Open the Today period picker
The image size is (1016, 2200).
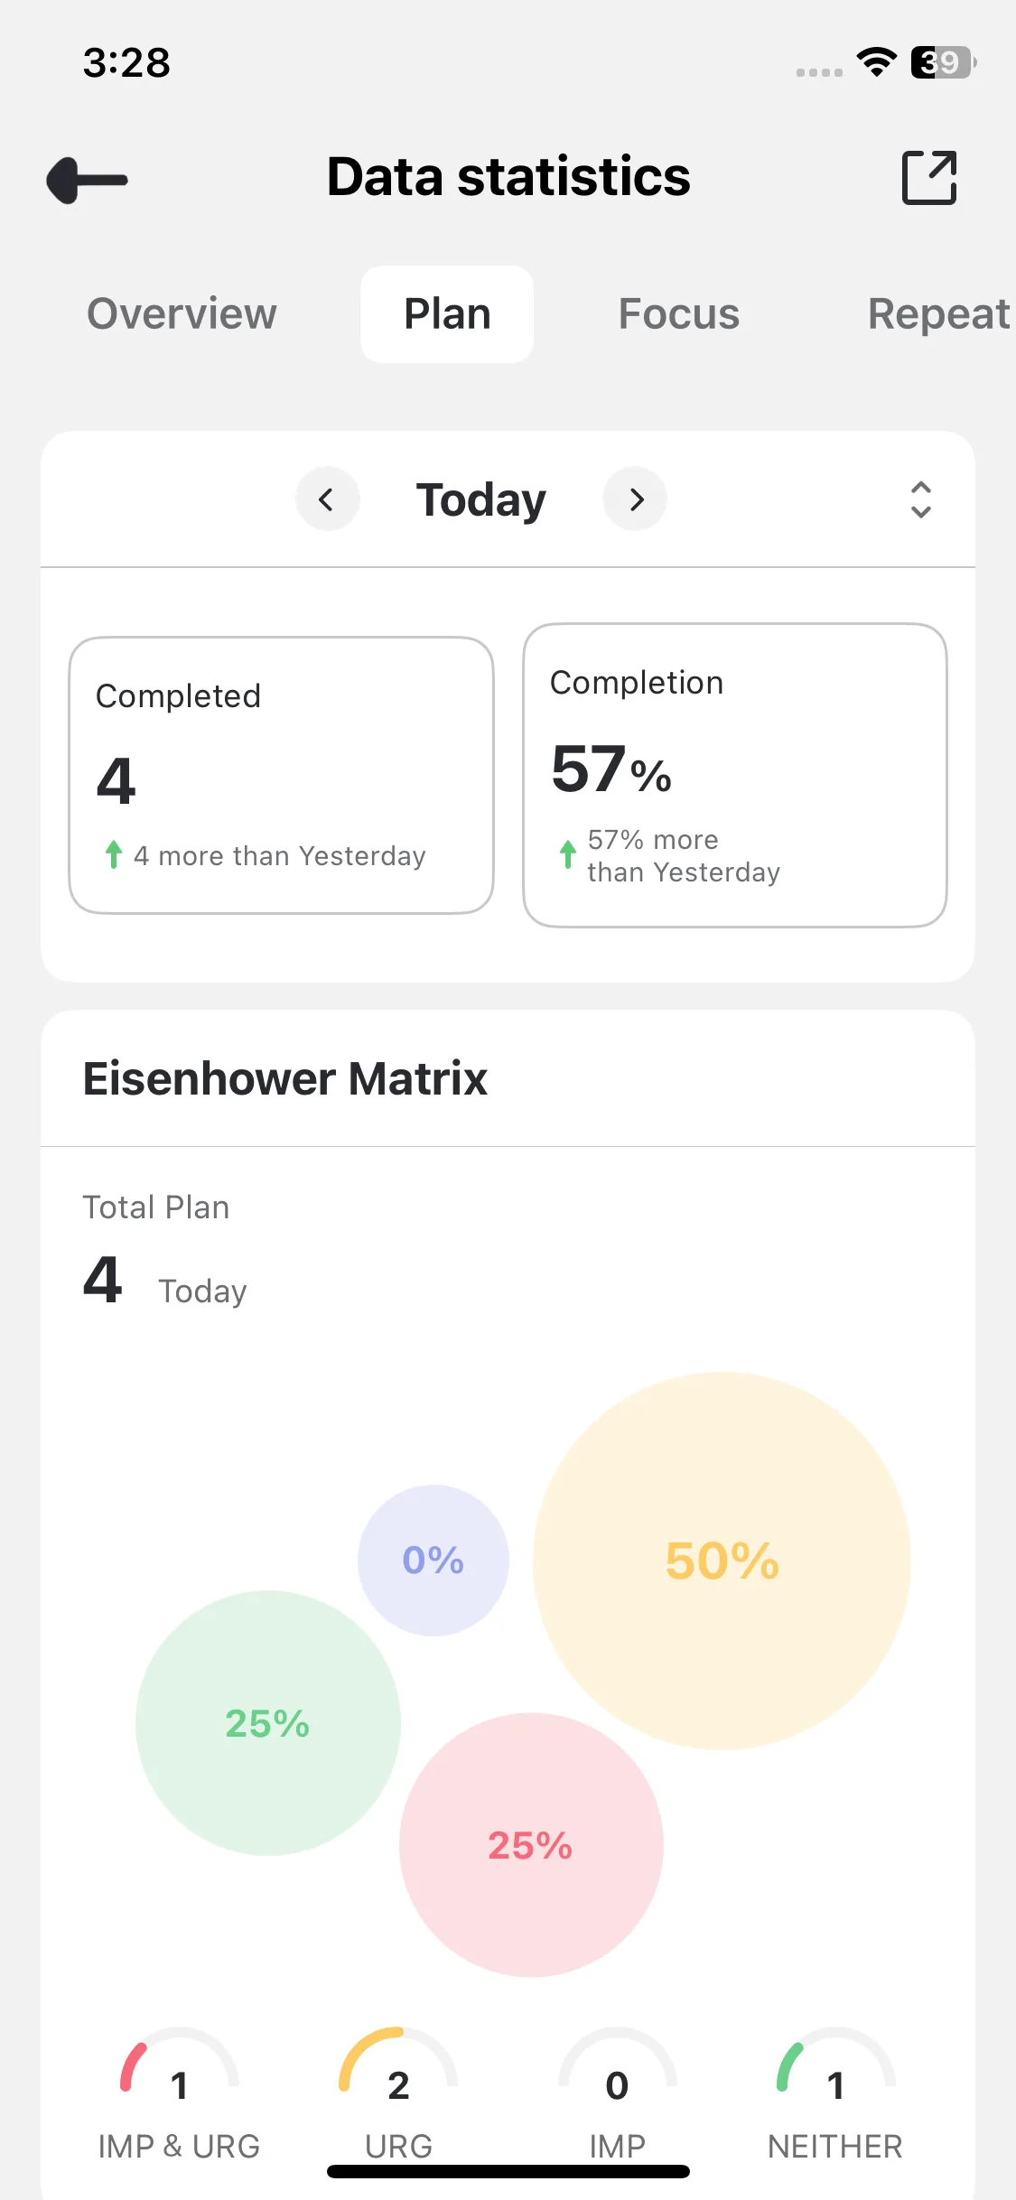pos(480,499)
